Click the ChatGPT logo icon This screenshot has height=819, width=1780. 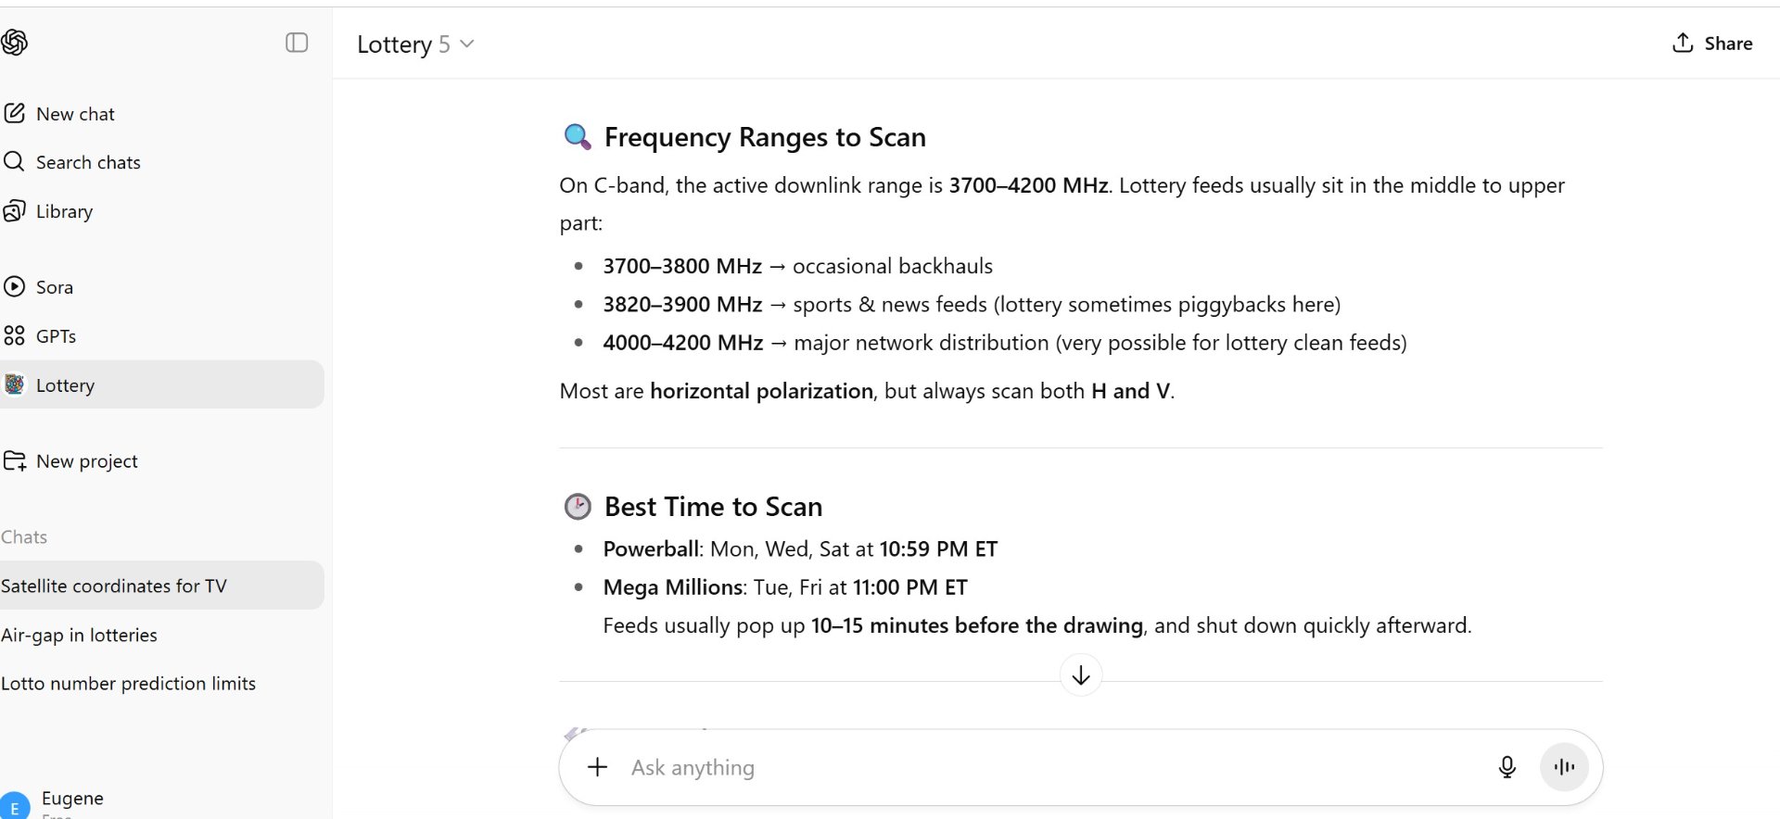14,43
